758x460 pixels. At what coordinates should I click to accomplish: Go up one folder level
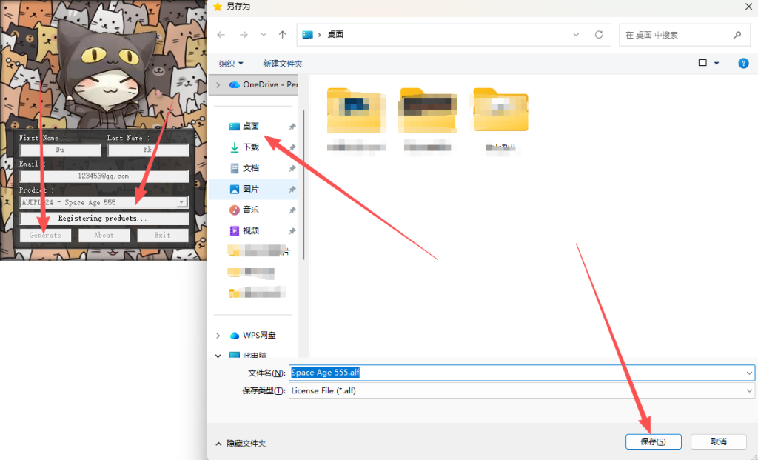click(x=282, y=34)
